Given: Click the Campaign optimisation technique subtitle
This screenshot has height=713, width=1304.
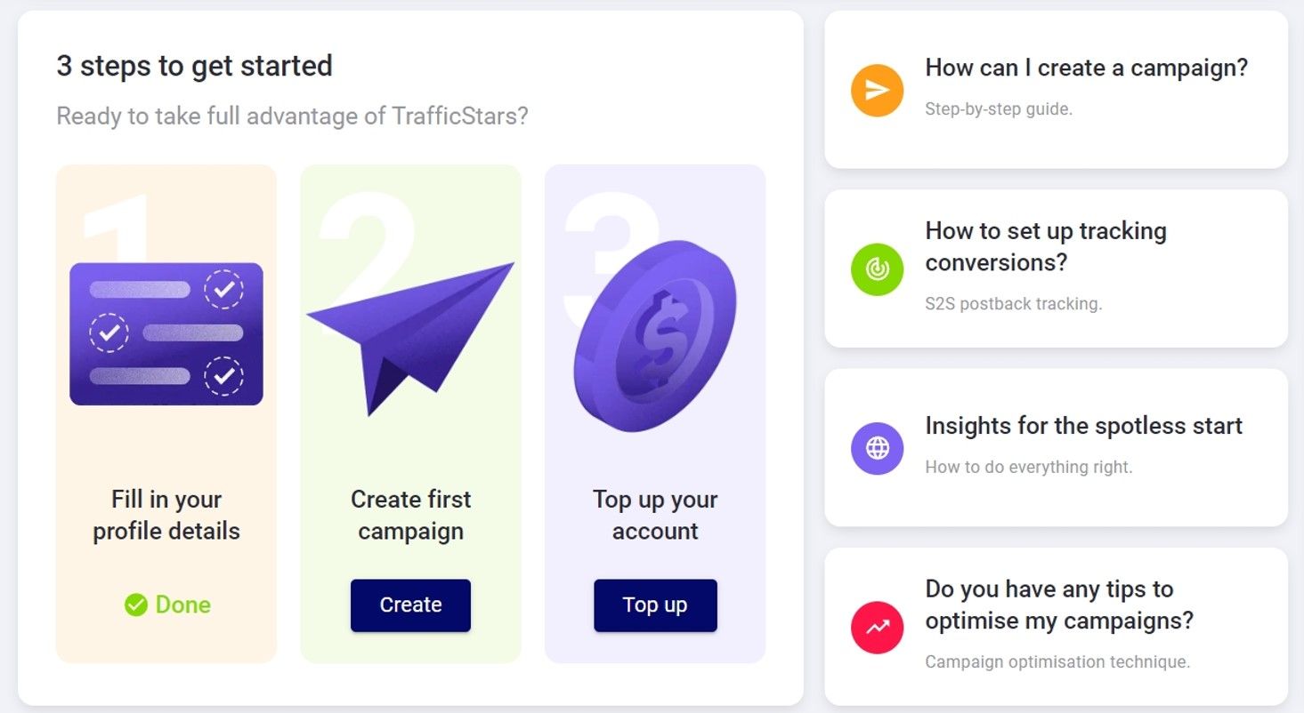Looking at the screenshot, I should (1057, 661).
